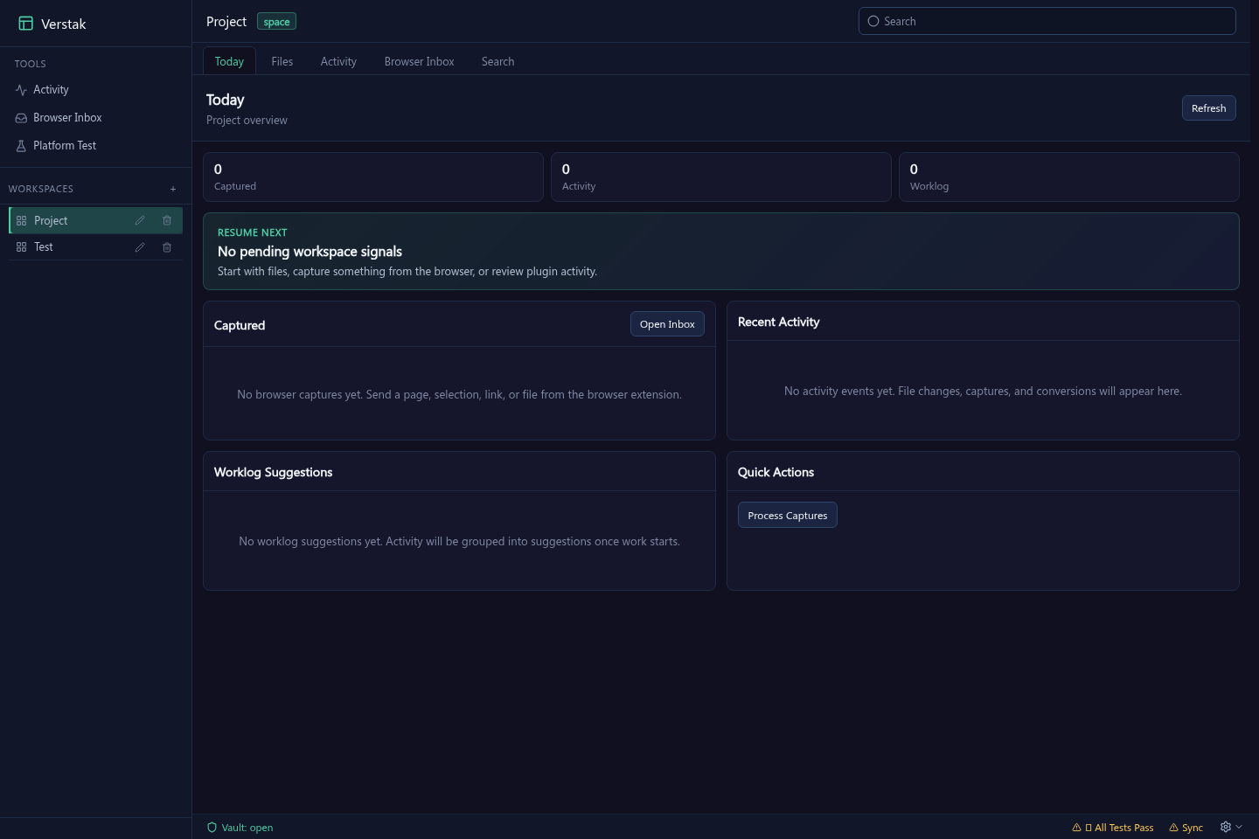Image resolution: width=1259 pixels, height=839 pixels.
Task: Click the shield icon beside Vault: open
Action: [212, 828]
